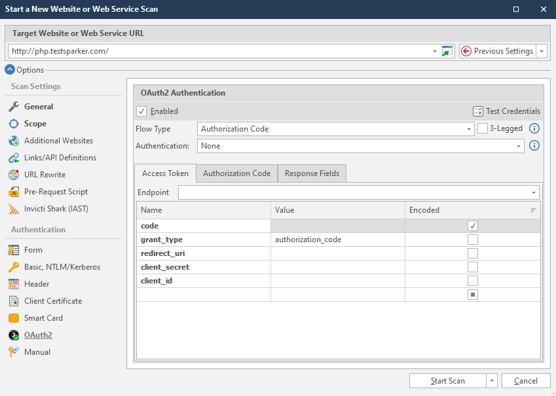Click the info icon beside Flow Type

(x=534, y=128)
